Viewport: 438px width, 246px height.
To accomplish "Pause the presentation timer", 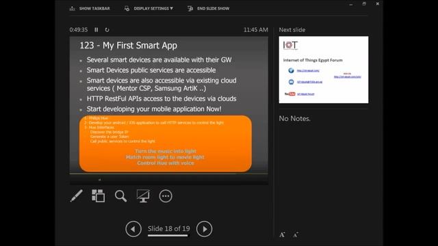I will pos(96,29).
